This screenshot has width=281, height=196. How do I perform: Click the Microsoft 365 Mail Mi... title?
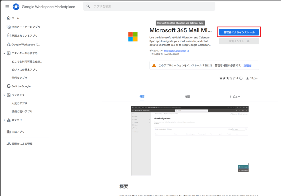181,30
